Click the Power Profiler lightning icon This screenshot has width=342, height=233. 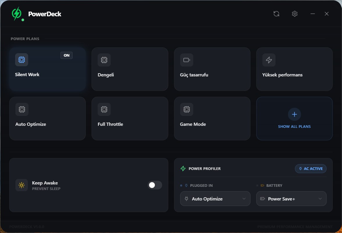tap(183, 169)
